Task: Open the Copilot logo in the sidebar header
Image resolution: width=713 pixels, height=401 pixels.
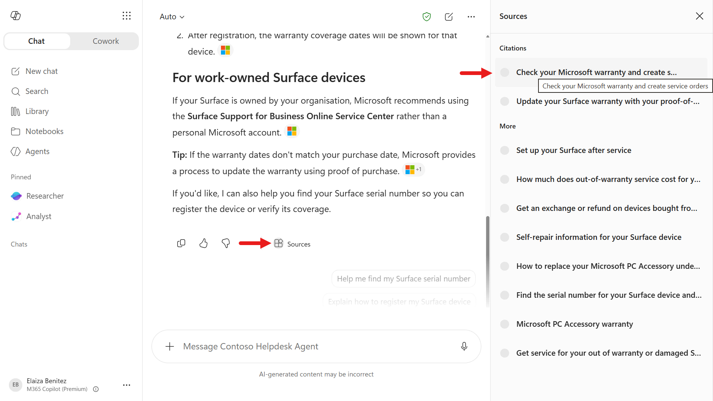Action: click(16, 16)
